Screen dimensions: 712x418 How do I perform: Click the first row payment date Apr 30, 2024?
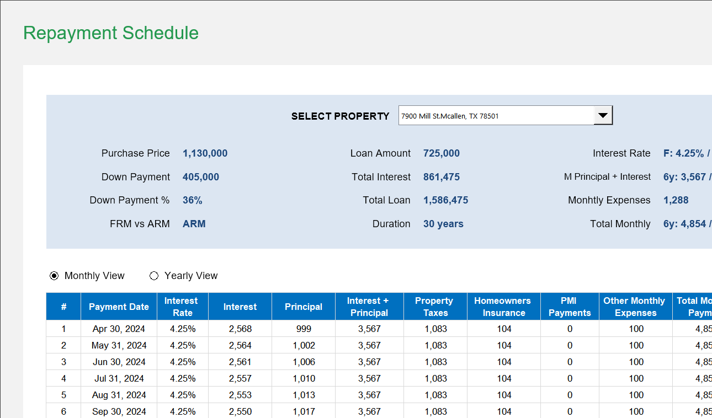(118, 328)
